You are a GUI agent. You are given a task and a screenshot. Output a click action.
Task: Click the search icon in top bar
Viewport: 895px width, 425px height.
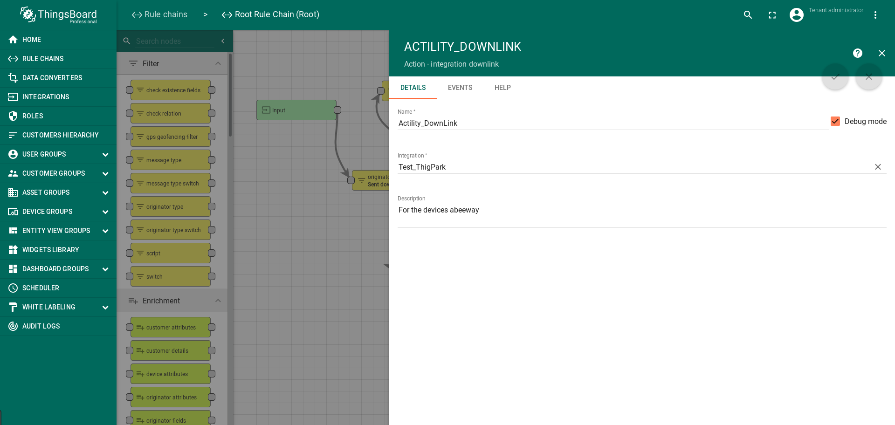(748, 15)
